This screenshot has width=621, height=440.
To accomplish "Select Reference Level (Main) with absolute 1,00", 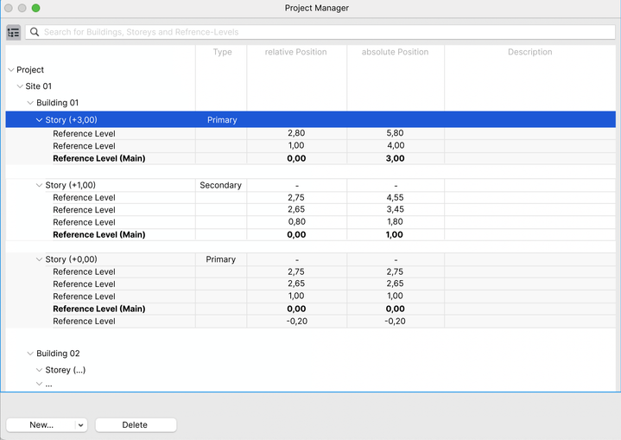I will [99, 234].
